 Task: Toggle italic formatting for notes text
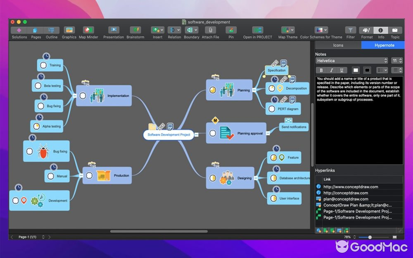(x=331, y=70)
